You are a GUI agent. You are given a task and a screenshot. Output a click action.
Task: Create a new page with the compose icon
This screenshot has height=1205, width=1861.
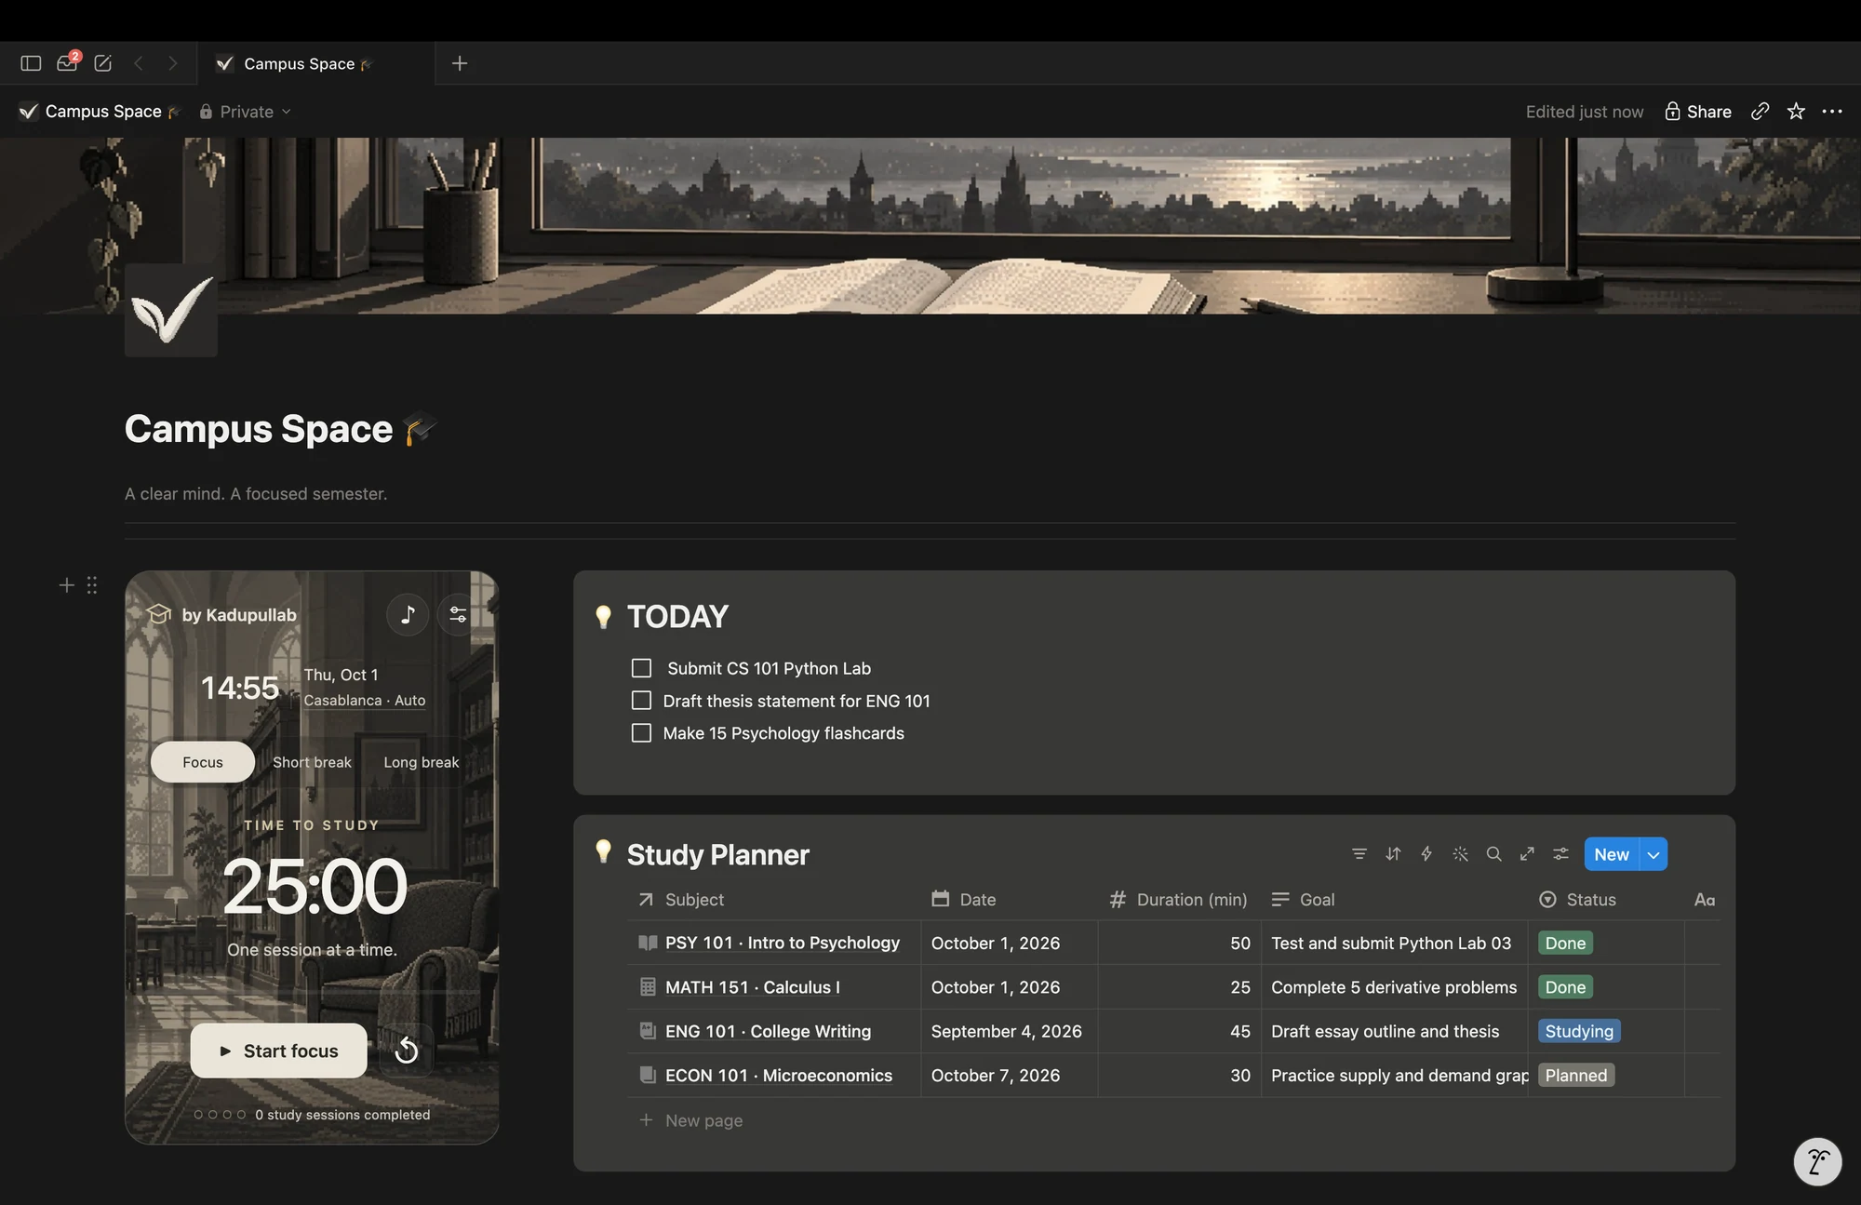click(103, 63)
